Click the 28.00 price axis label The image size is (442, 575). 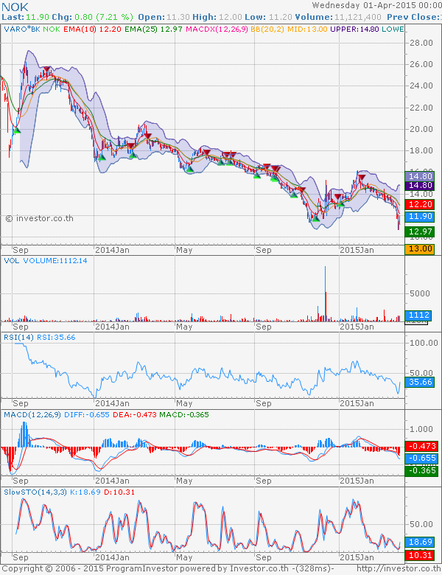pyautogui.click(x=421, y=43)
